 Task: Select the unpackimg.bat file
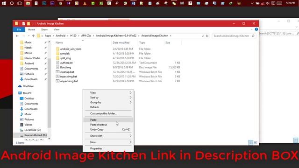coord(69,81)
